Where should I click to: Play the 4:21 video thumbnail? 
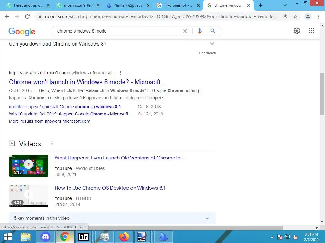28,196
